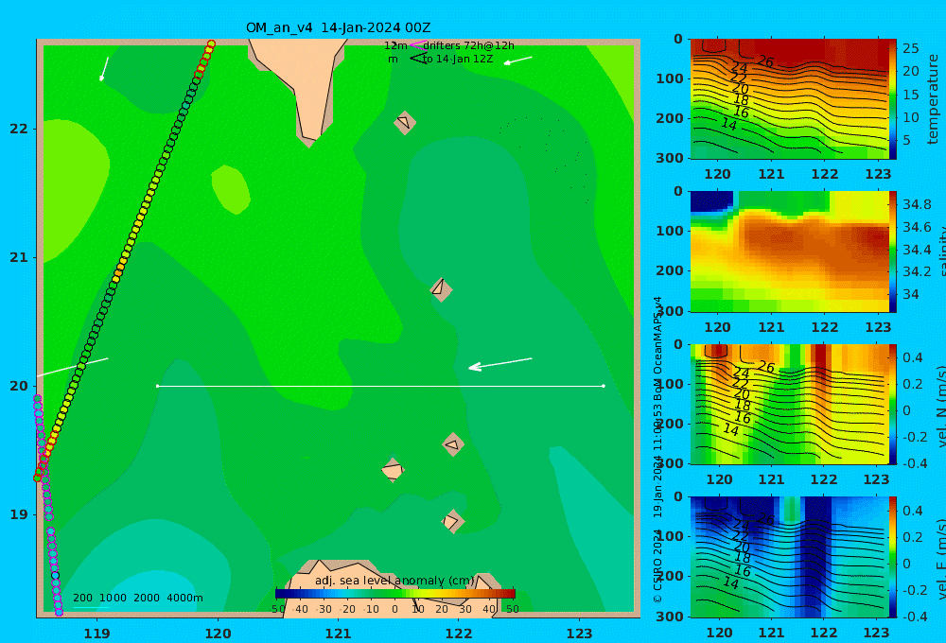Click the small island near 22N 121.5E
This screenshot has height=643, width=946.
tap(405, 122)
